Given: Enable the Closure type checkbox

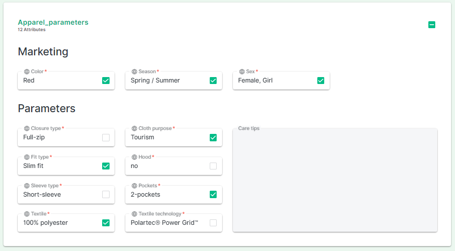Looking at the screenshot, I should pyautogui.click(x=106, y=137).
